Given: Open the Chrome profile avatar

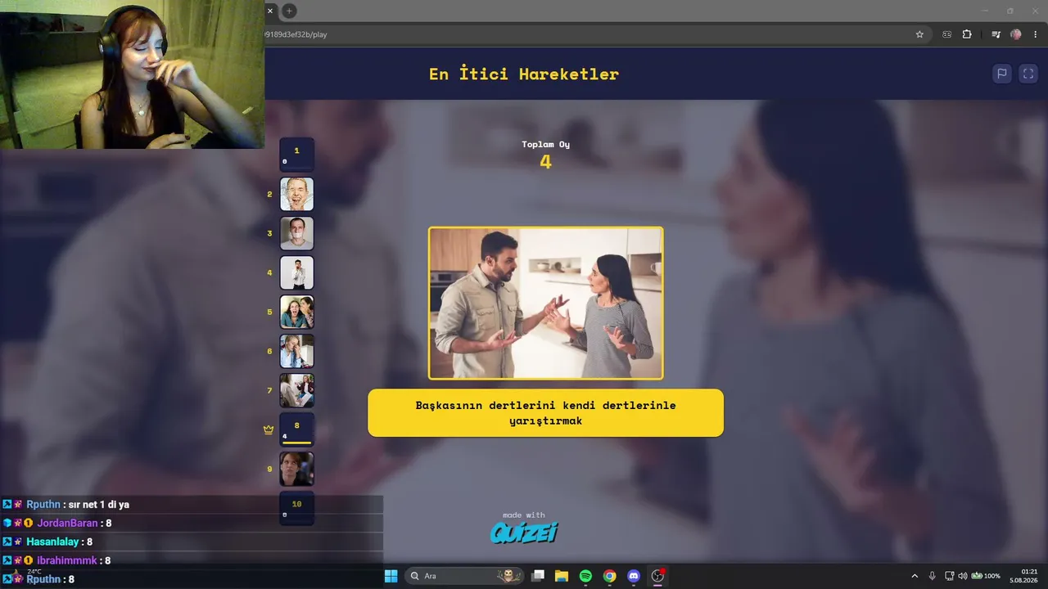Looking at the screenshot, I should coord(1016,34).
